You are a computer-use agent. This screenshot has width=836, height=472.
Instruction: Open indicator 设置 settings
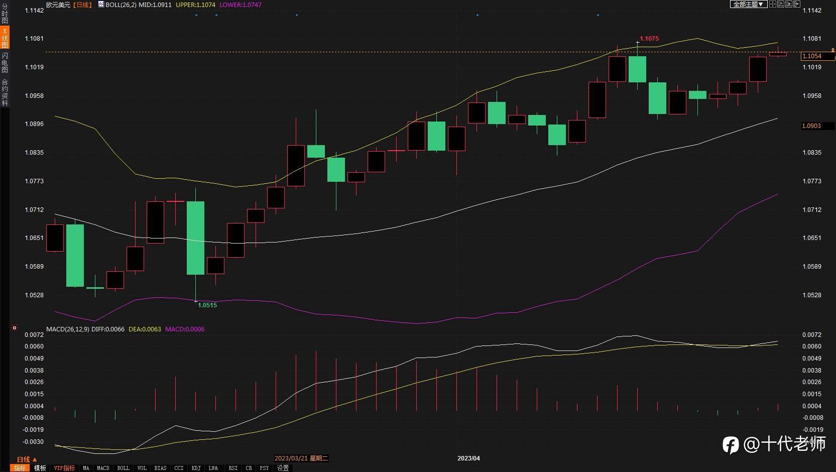click(x=283, y=468)
